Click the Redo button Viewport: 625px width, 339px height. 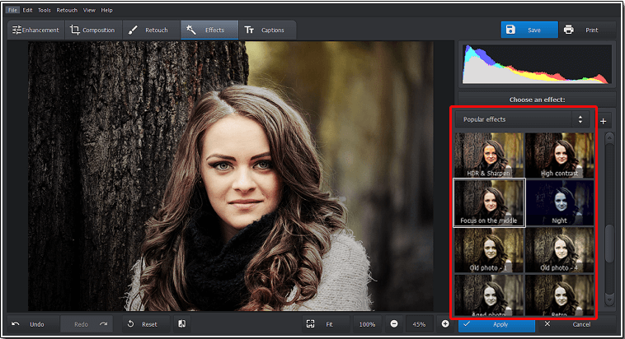pos(87,324)
